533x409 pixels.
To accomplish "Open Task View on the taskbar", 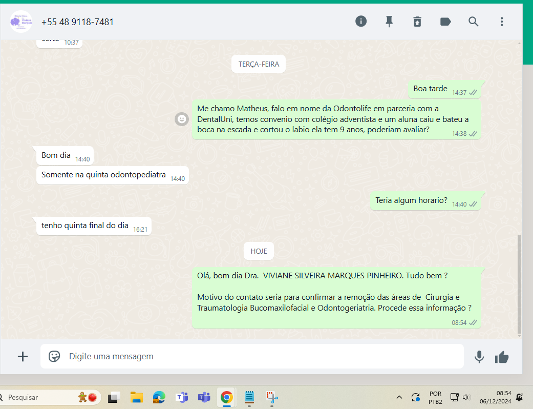I will coord(114,397).
